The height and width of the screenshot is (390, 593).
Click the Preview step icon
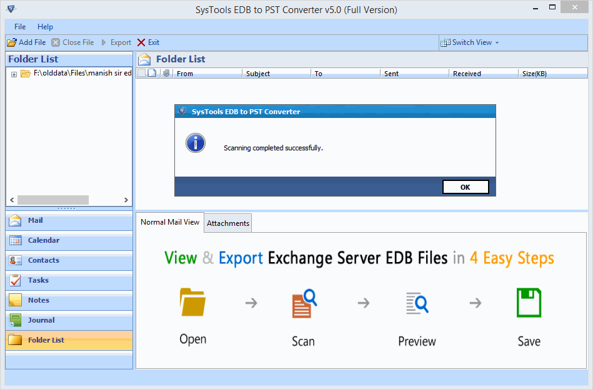pyautogui.click(x=417, y=303)
